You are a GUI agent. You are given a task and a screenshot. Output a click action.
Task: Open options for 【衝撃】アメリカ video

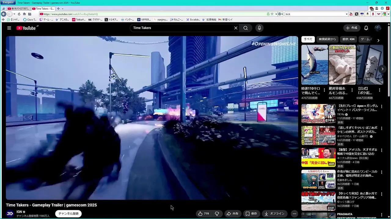382,150
